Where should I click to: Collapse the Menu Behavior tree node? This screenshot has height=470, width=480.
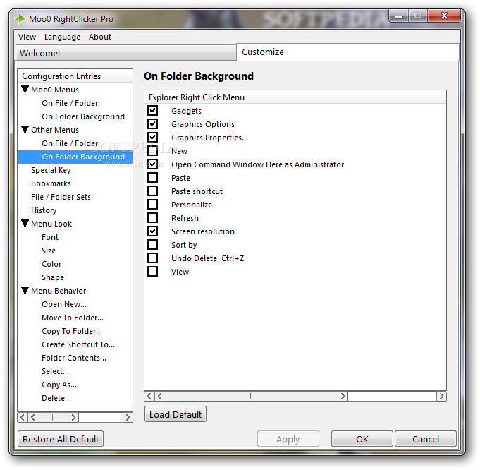pyautogui.click(x=25, y=290)
